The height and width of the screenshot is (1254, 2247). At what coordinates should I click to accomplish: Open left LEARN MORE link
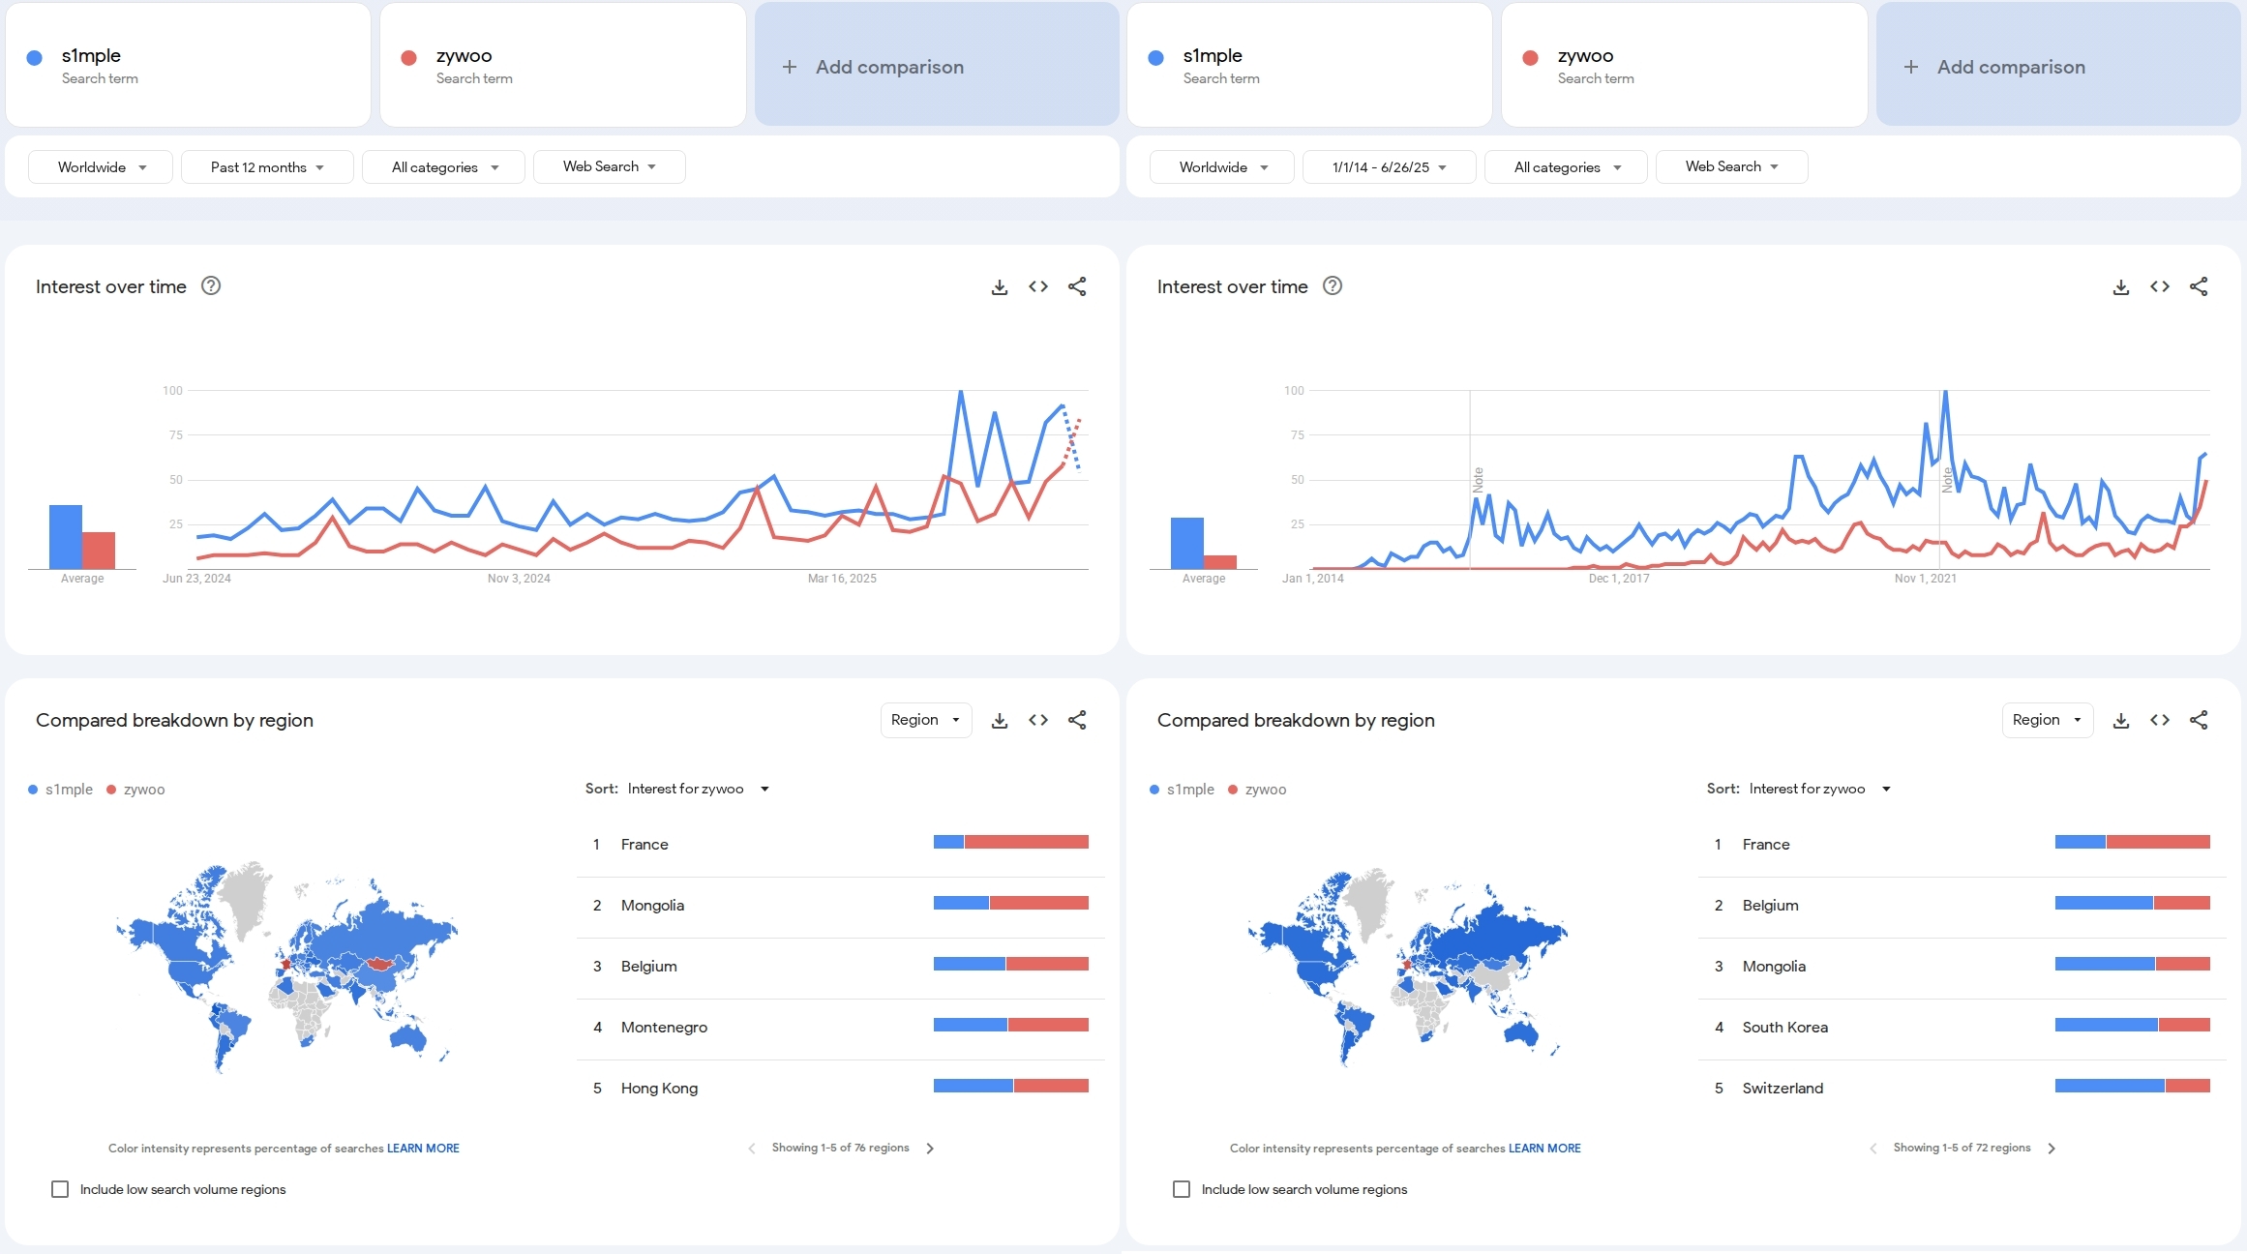tap(423, 1149)
